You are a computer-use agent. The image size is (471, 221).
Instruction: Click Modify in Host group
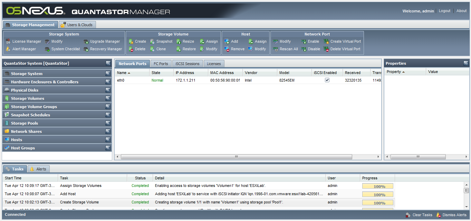pyautogui.click(x=257, y=49)
